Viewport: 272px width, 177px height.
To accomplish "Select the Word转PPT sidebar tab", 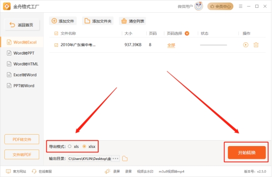I will point(22,53).
